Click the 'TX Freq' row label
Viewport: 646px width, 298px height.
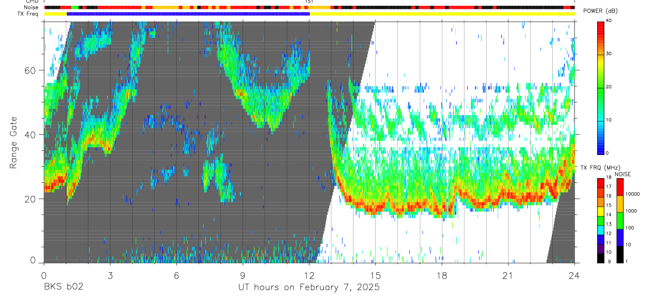(x=29, y=14)
